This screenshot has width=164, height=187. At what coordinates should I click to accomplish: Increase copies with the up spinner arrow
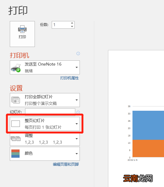point(72,23)
